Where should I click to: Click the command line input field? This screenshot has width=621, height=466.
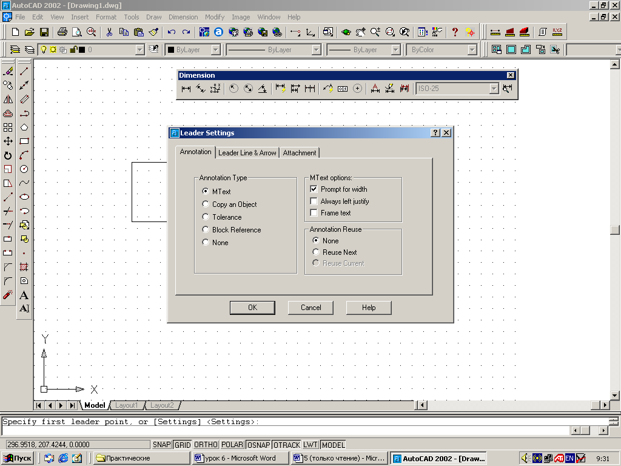pyautogui.click(x=285, y=431)
